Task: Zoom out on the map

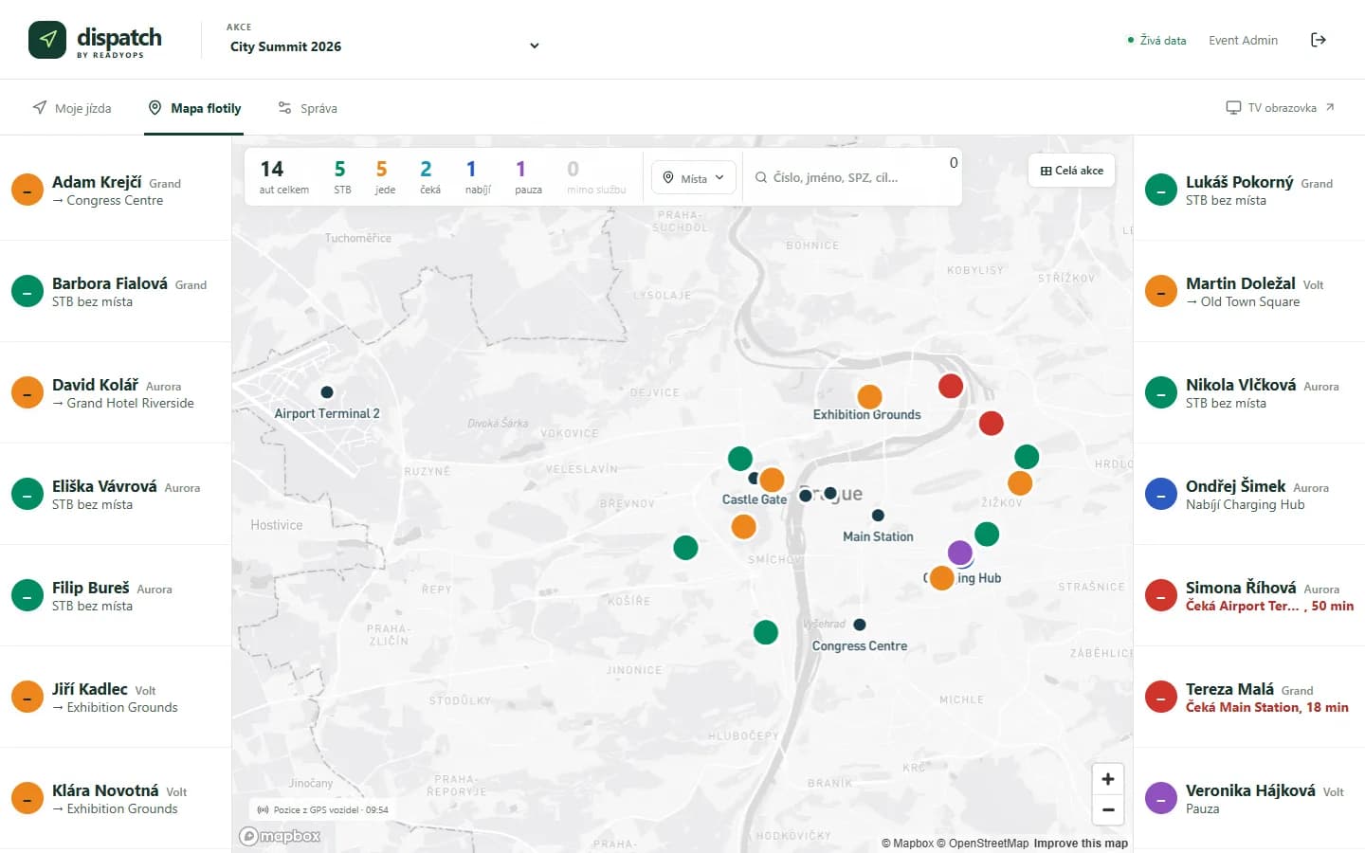Action: 1107,809
